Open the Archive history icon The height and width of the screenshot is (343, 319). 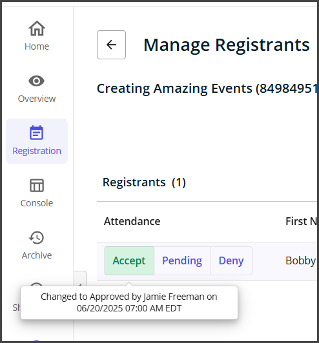click(x=37, y=237)
